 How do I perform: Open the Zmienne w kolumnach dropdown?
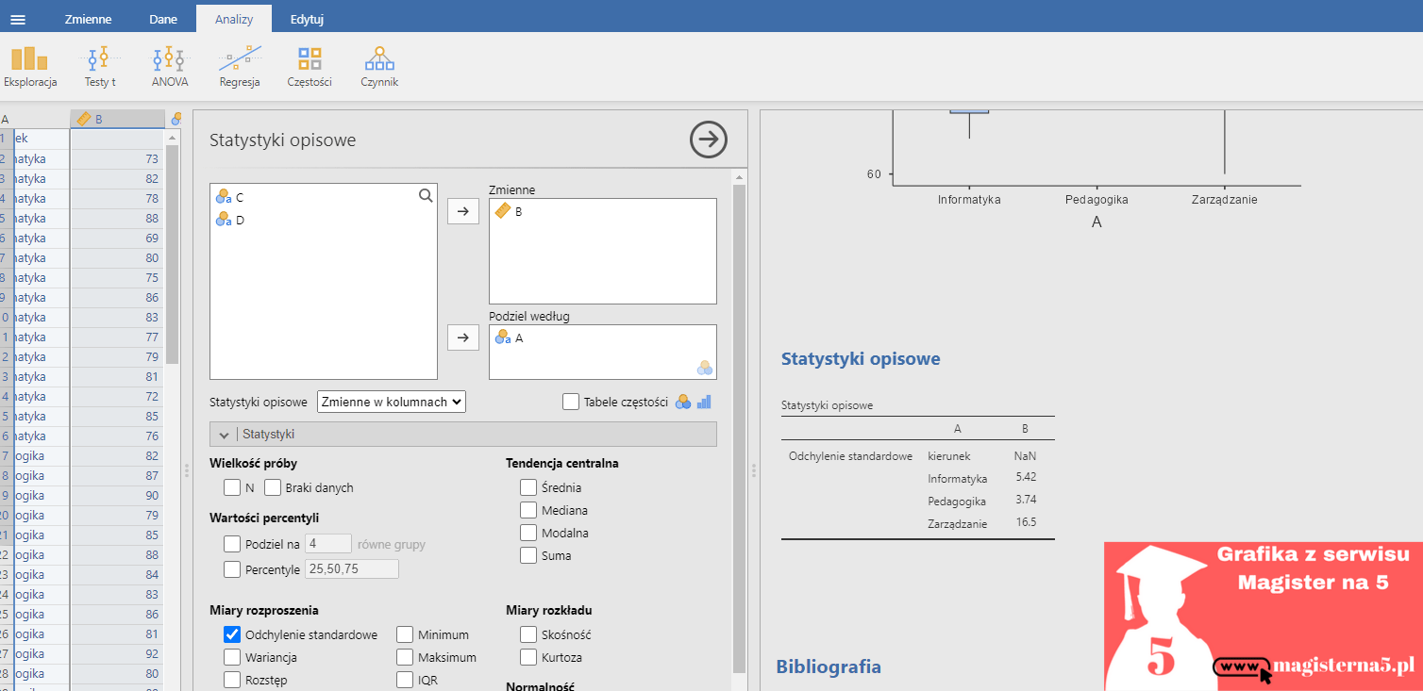(x=392, y=402)
